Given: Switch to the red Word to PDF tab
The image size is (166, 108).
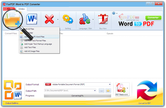Looking at the screenshot, I should tap(9, 9).
